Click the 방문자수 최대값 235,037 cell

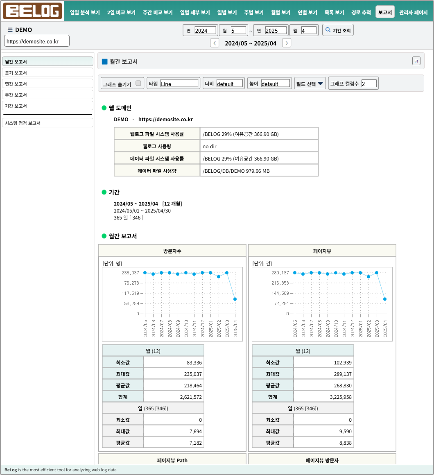tap(174, 374)
